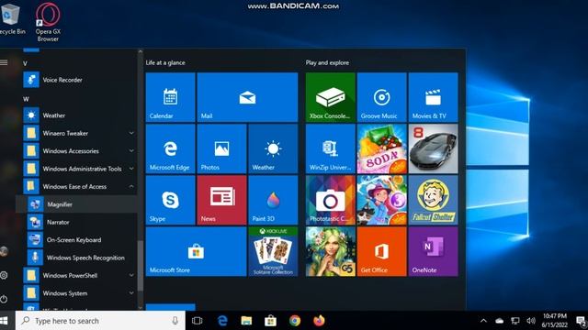Expand the Windows Accessories folder

coord(76,150)
